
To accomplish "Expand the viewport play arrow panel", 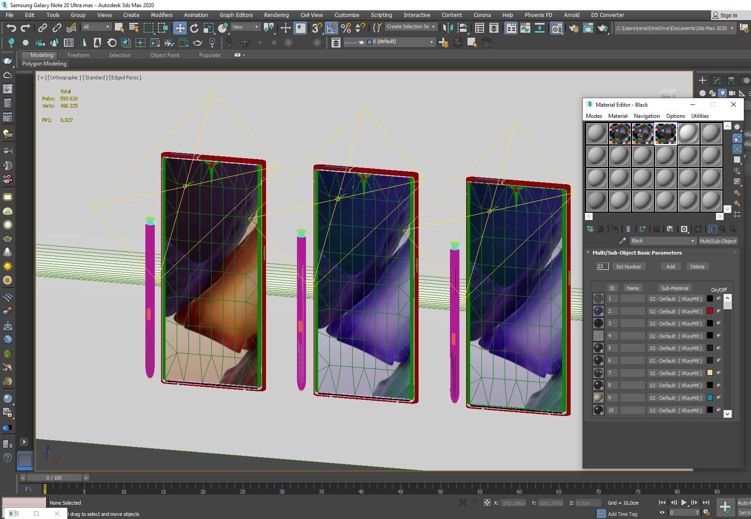I will point(24,441).
